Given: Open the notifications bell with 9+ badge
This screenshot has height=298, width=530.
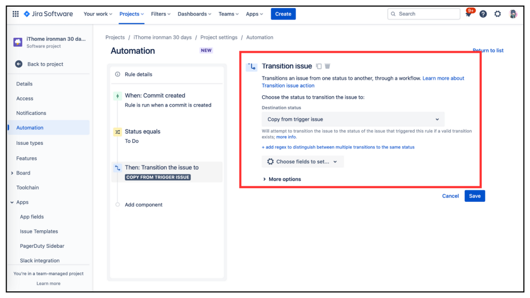Looking at the screenshot, I should tap(468, 14).
